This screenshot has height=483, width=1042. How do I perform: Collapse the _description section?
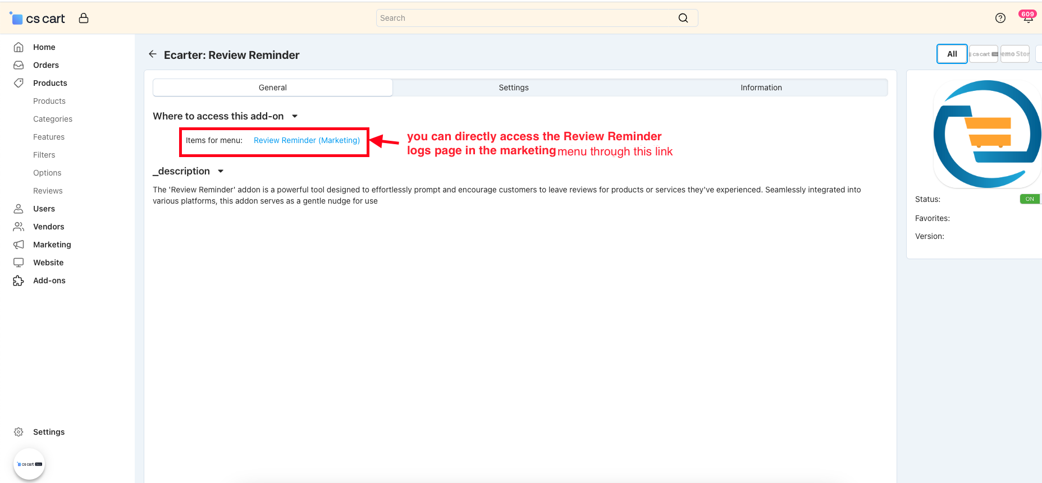click(221, 171)
